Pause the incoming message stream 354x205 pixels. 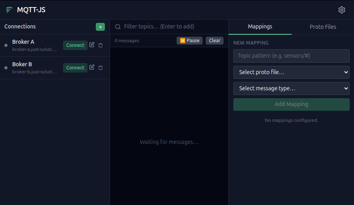tap(189, 41)
